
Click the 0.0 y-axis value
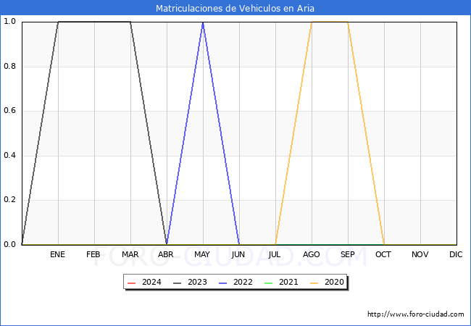9,245
